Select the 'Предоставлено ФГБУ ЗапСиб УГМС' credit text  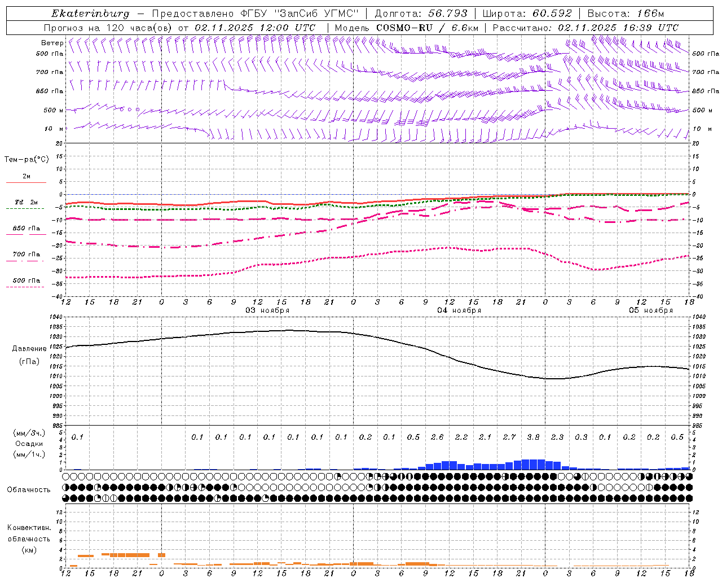[x=256, y=14]
